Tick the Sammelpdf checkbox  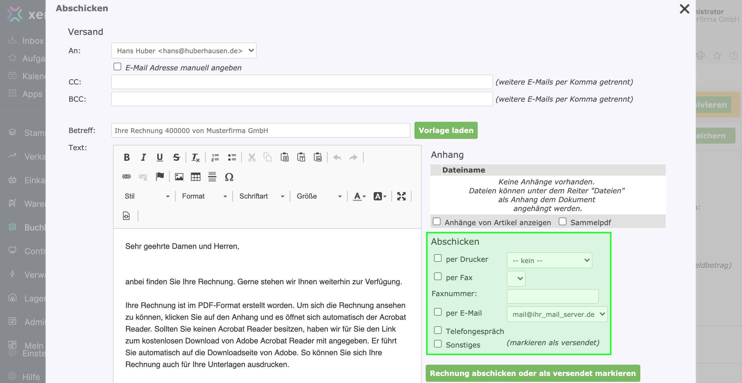click(563, 222)
